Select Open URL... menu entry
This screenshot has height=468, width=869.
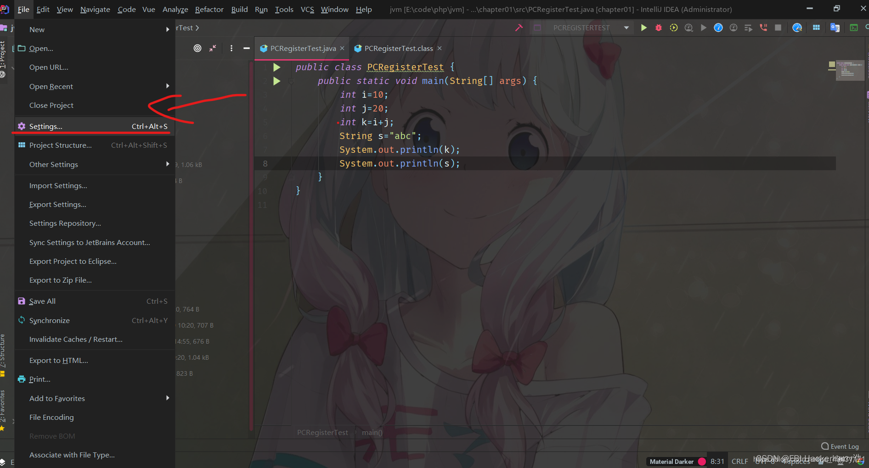coord(95,67)
